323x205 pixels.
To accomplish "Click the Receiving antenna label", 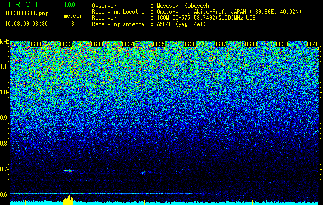I will tap(118, 24).
